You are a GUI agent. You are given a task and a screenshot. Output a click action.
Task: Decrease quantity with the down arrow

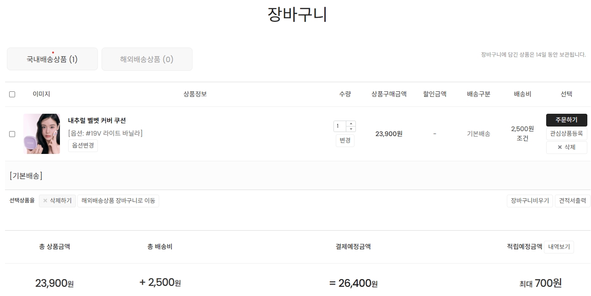[x=351, y=129]
